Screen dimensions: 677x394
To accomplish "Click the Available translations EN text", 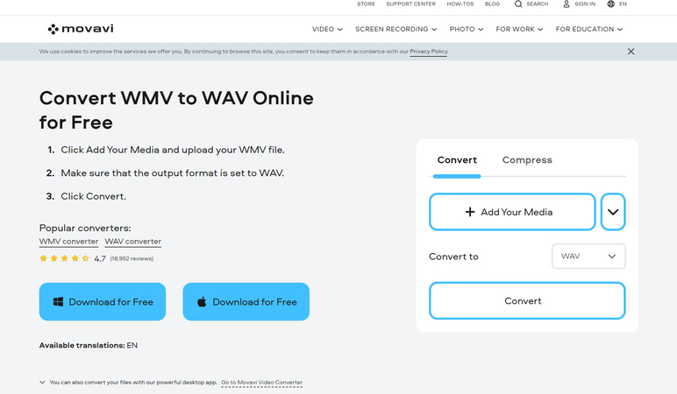I will [x=89, y=345].
